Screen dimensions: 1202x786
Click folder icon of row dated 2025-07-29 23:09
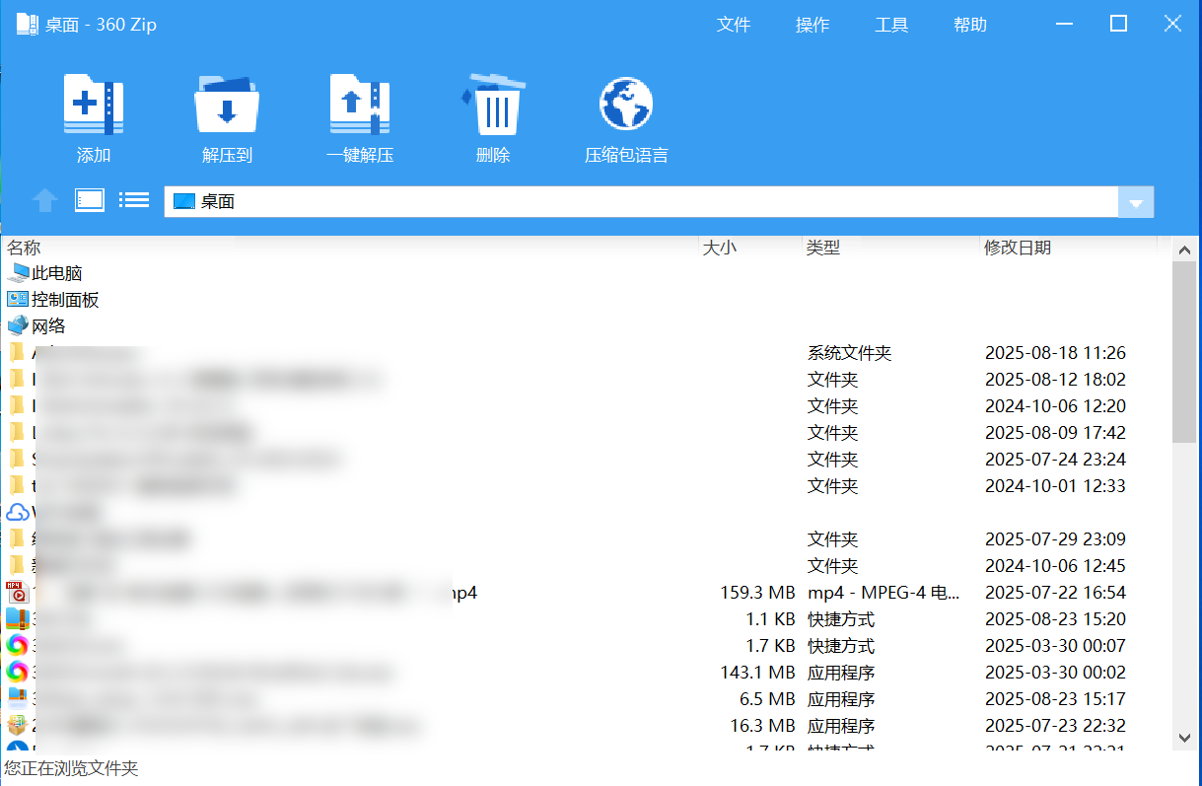(17, 538)
